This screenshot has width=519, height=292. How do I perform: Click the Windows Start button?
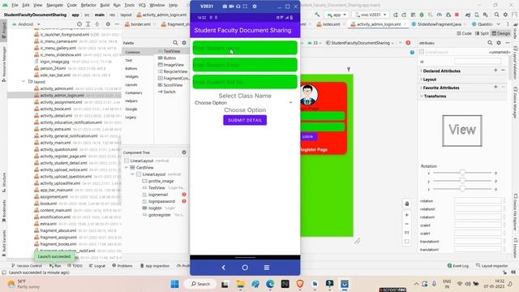point(175,284)
